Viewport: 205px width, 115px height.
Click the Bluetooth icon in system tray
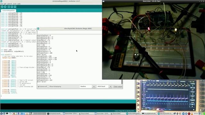pos(186,114)
